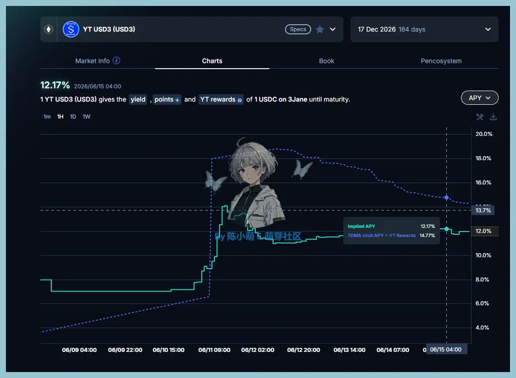Click the Ethereum network icon
Image resolution: width=516 pixels, height=378 pixels.
coord(49,29)
